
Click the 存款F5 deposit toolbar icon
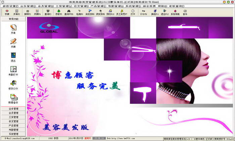[58, 12]
